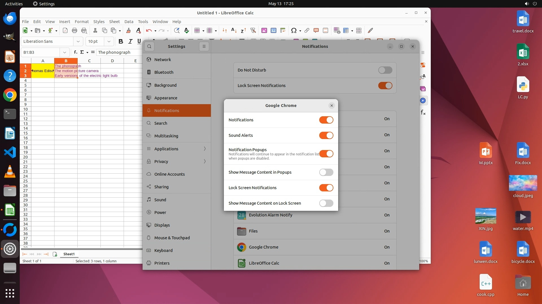Click the Bold formatting icon

click(121, 41)
